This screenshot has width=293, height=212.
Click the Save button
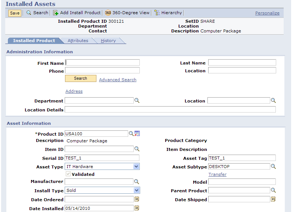(15, 13)
